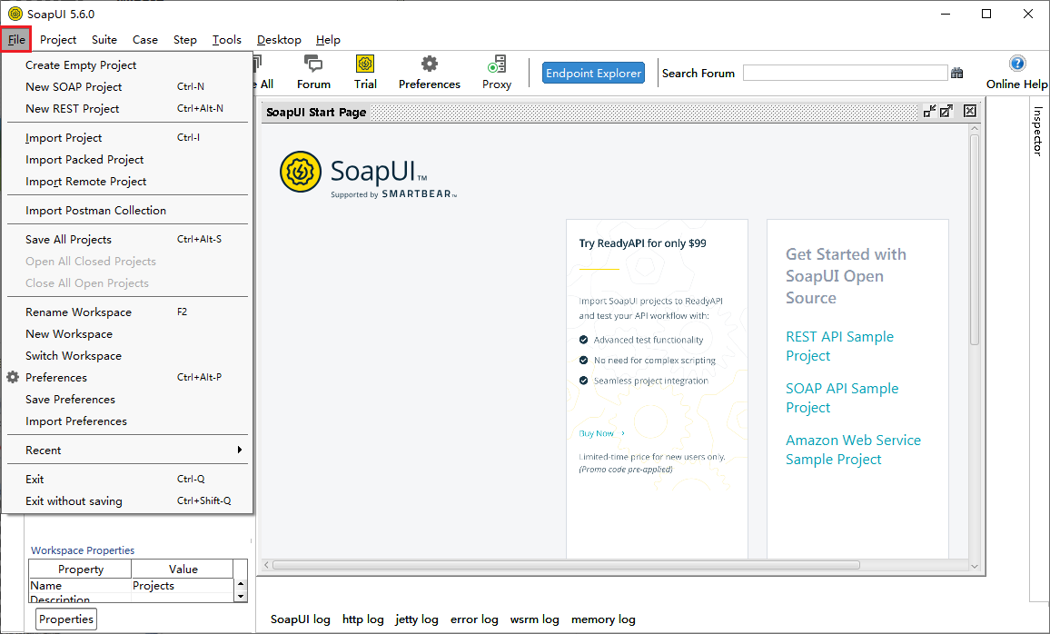Viewport: 1050px width, 634px height.
Task: Select Rename Workspace
Action: click(x=127, y=312)
